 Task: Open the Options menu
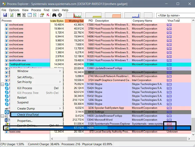tap(14, 10)
